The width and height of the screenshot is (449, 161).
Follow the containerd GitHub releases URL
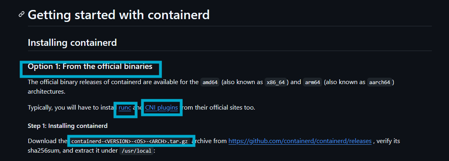[300, 141]
